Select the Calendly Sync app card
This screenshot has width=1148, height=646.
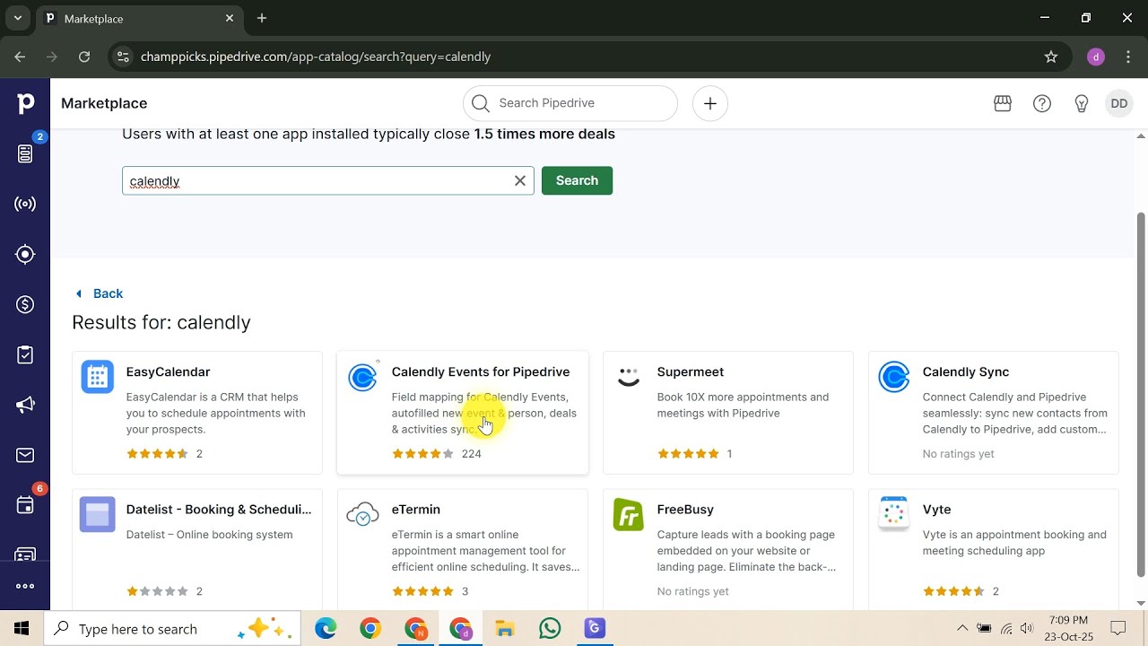994,413
